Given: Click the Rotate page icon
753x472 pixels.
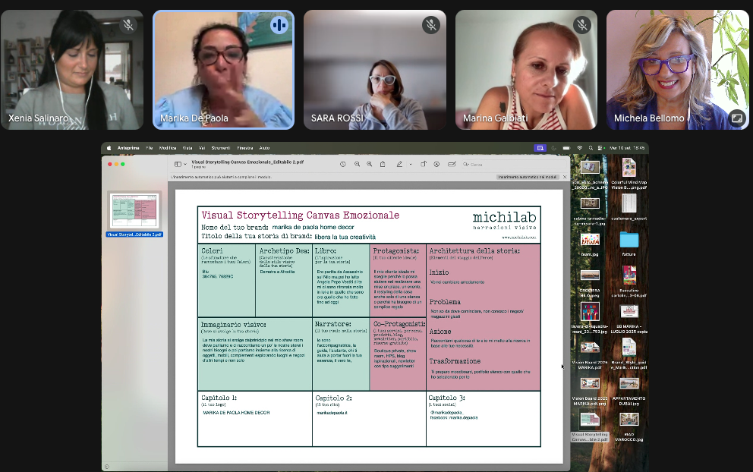Looking at the screenshot, I should pos(424,164).
